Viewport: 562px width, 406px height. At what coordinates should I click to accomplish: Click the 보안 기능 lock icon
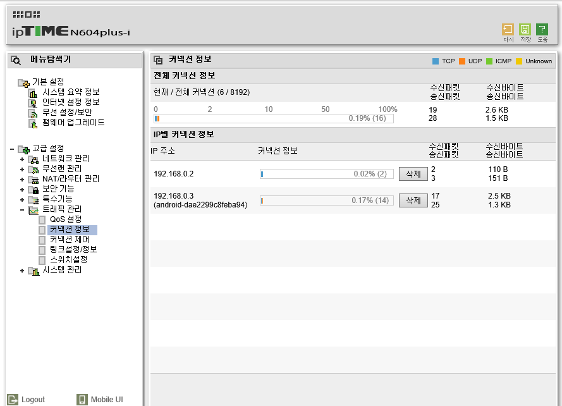[x=34, y=189]
